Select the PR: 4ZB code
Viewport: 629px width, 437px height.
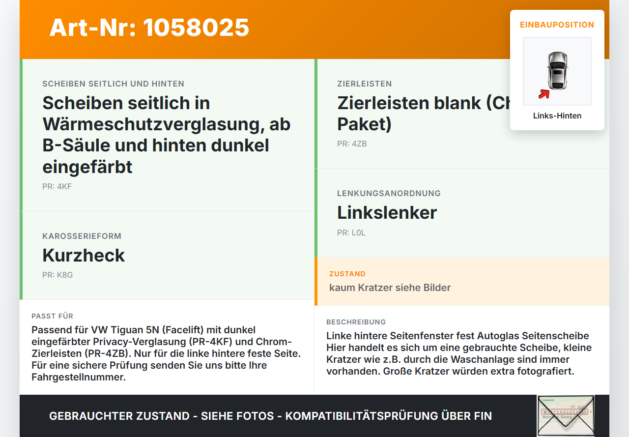[352, 144]
